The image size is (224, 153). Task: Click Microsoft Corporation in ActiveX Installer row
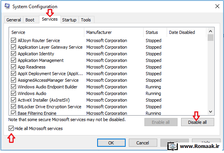(x=107, y=100)
